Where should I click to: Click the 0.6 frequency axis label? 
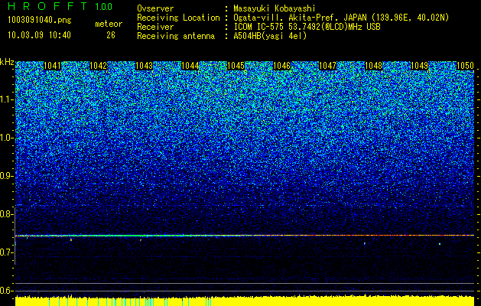point(6,291)
